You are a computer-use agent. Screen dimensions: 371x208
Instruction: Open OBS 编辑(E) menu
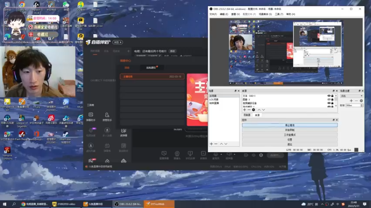coord(224,14)
